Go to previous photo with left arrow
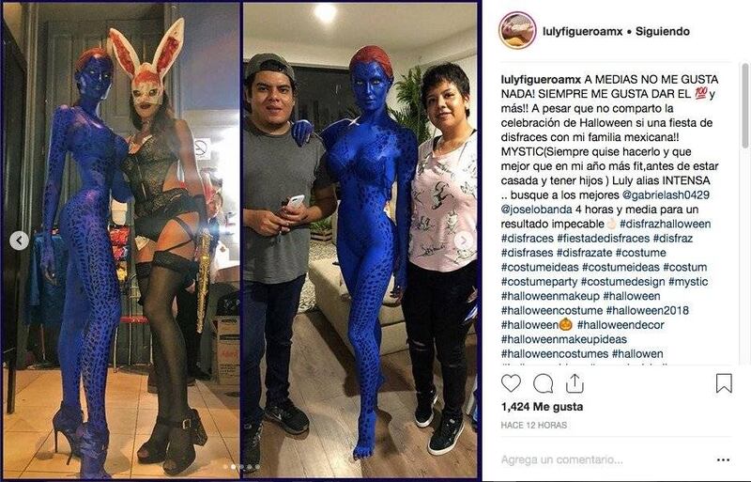The image size is (751, 482). [19, 241]
